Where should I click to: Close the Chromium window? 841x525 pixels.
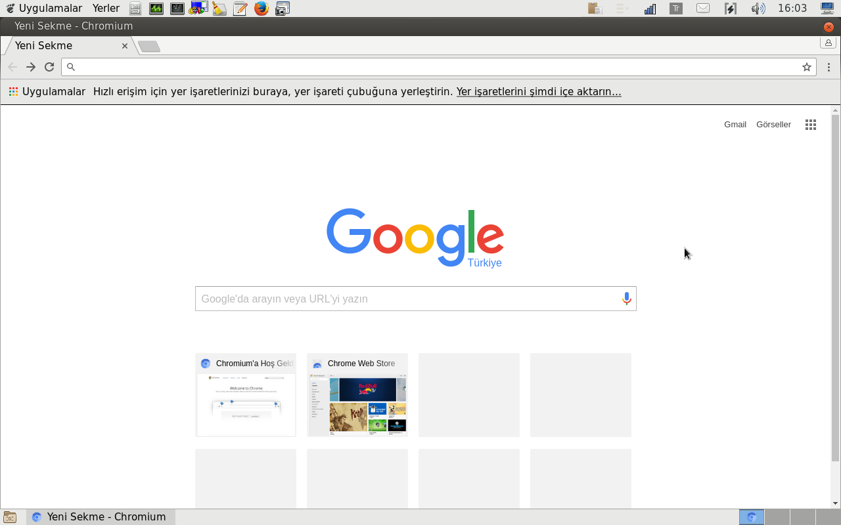829,27
